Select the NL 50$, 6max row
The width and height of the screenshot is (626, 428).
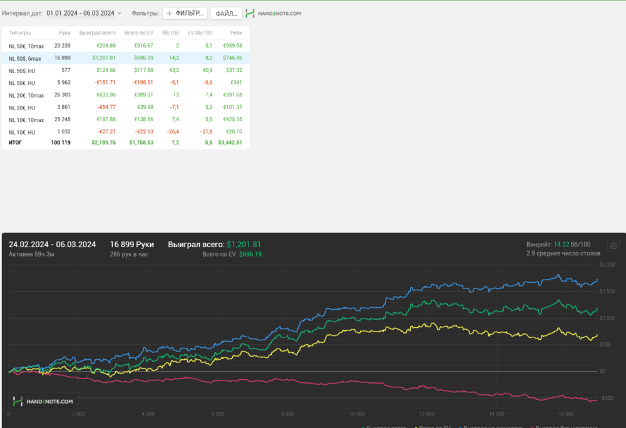[125, 58]
